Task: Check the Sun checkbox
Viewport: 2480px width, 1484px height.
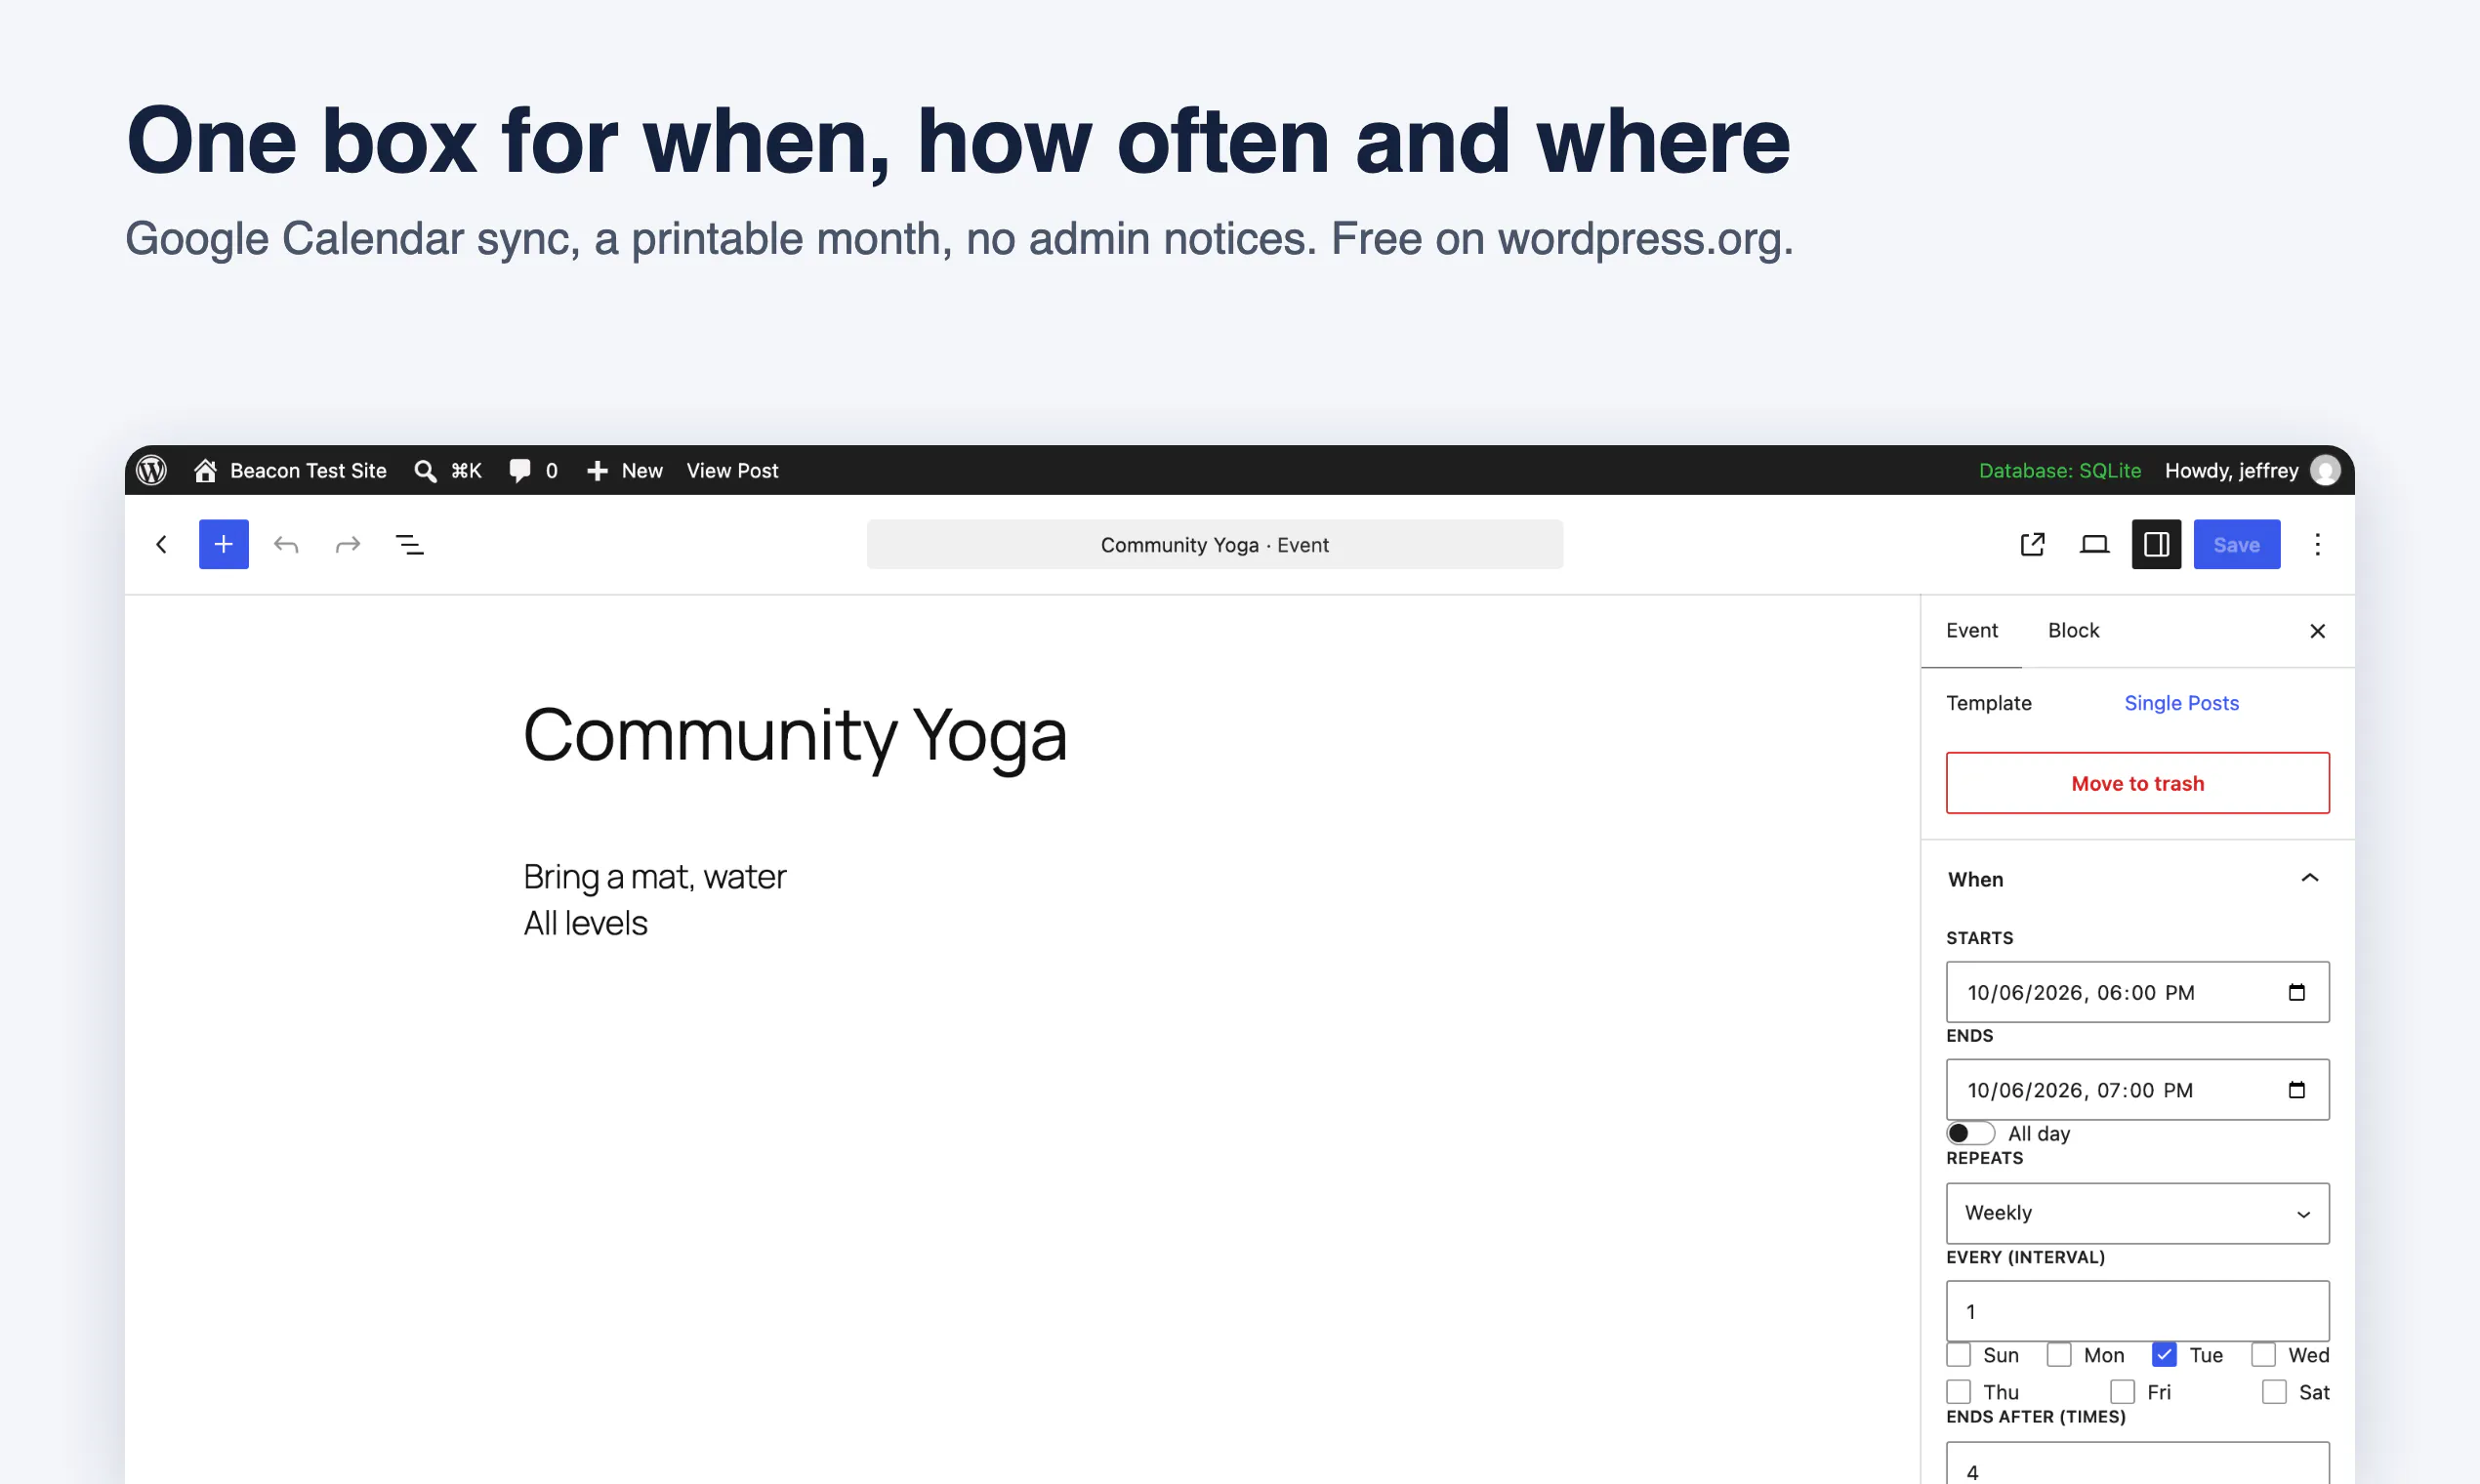Action: coord(1959,1355)
